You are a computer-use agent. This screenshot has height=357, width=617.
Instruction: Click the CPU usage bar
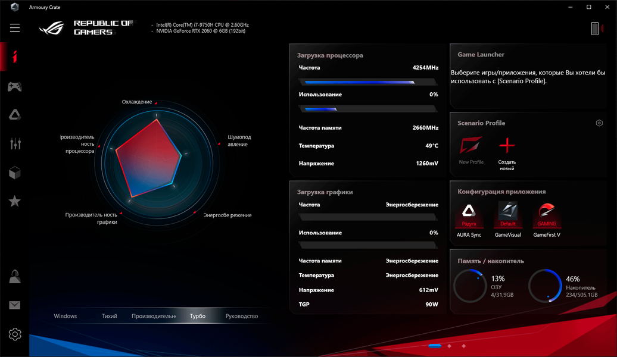coord(368,109)
